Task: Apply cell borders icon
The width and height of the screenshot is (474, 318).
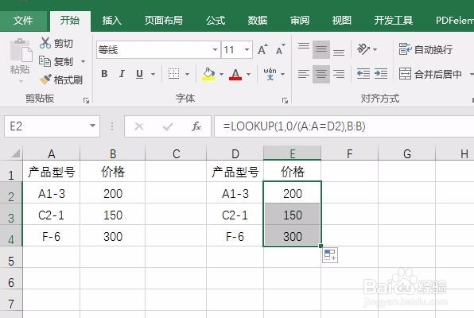Action: pos(173,74)
